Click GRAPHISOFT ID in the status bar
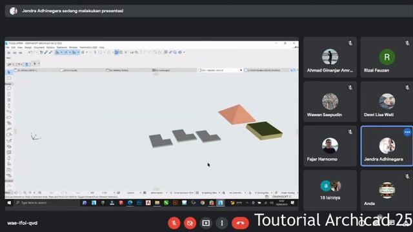This screenshot has width=413, height=232. (x=281, y=197)
